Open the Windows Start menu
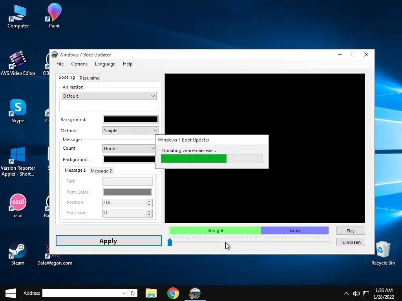 tap(11, 293)
